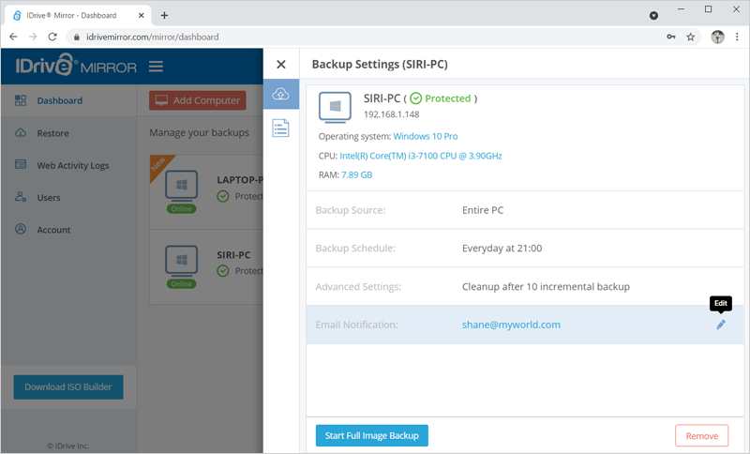
Task: Select the LAPTOP computer card icon
Action: point(181,185)
